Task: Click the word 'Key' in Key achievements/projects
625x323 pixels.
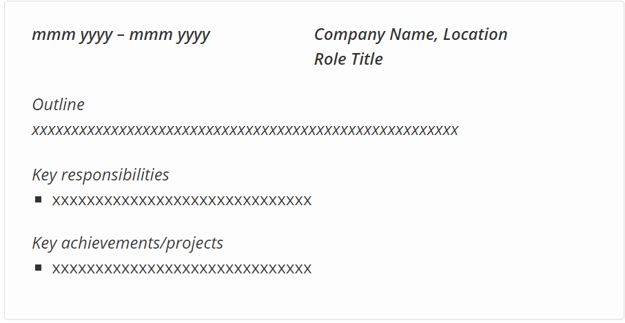Action: (x=45, y=243)
